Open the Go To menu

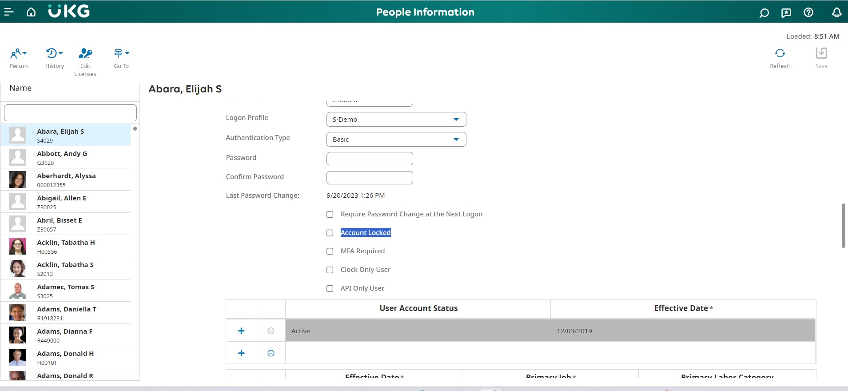(x=121, y=54)
